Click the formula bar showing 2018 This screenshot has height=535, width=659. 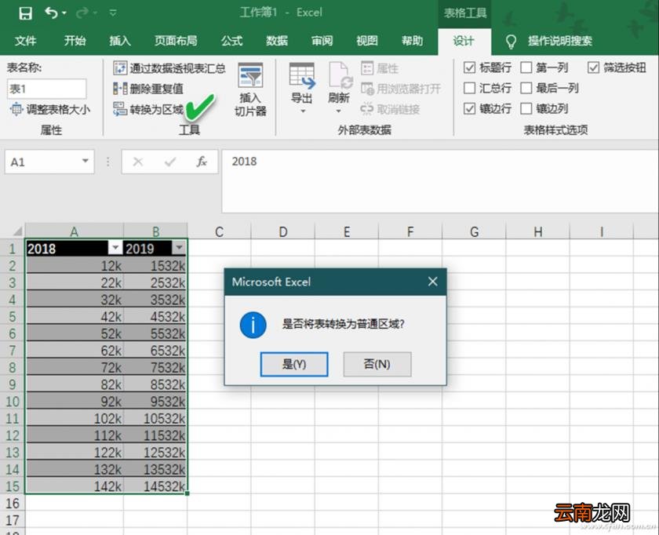coord(440,180)
